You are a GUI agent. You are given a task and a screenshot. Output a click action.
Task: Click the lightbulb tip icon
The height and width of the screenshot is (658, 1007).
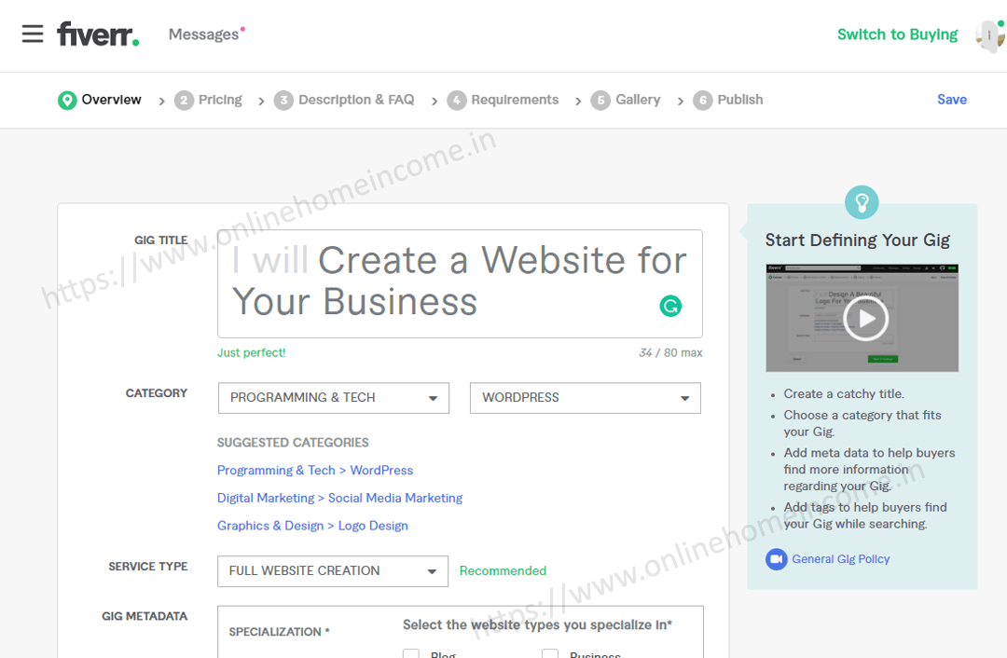pyautogui.click(x=862, y=203)
